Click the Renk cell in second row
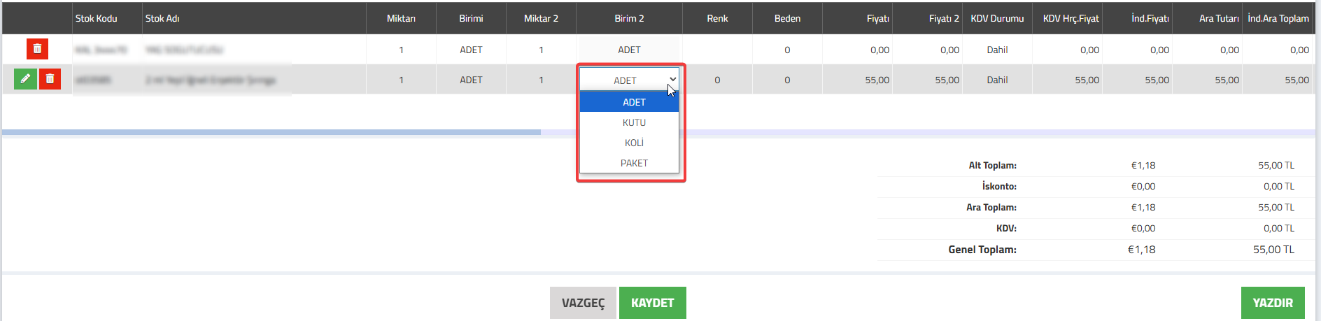This screenshot has height=321, width=1321. [x=717, y=80]
